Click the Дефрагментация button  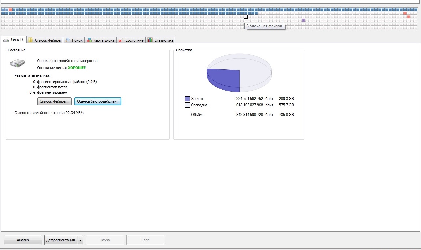[x=61, y=240]
